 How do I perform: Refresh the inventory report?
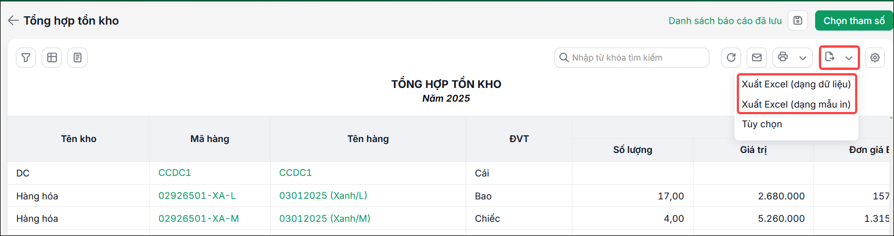[731, 57]
